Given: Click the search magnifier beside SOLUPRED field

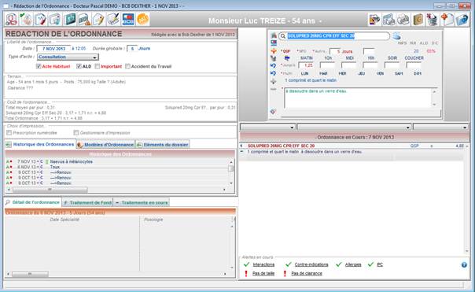Looking at the screenshot, I should (282, 36).
